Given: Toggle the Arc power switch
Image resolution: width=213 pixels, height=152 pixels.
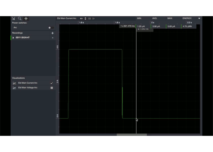Looking at the screenshot, I should pyautogui.click(x=51, y=28).
